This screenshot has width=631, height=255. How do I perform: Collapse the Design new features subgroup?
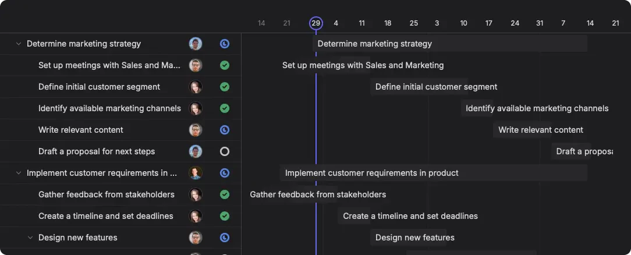(x=30, y=238)
